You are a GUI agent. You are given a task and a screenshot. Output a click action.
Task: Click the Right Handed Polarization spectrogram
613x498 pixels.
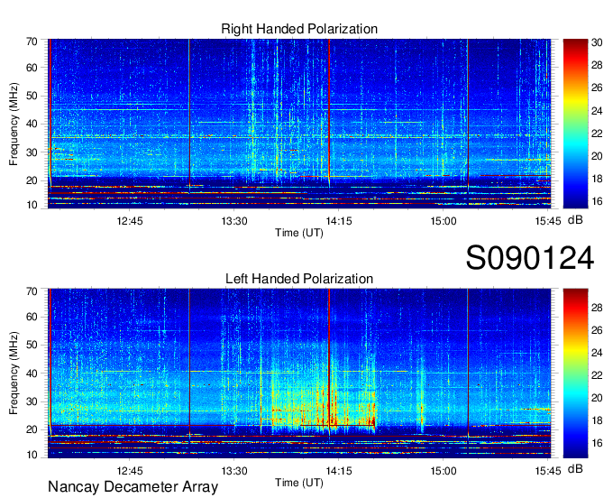tap(299, 124)
